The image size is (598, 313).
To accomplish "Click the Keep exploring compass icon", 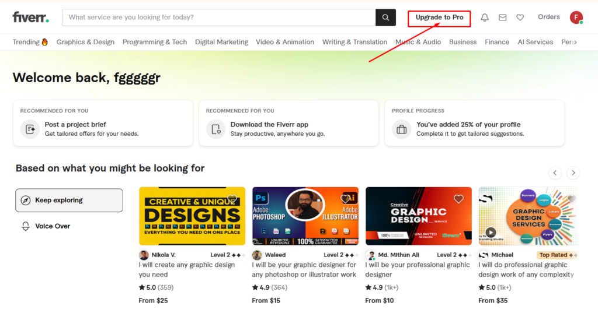I will click(26, 201).
